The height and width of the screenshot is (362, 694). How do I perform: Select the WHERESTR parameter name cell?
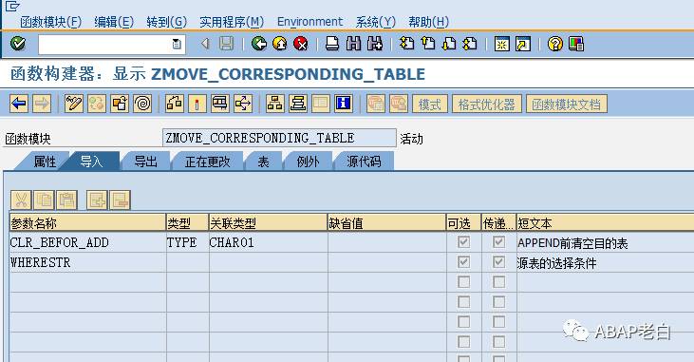coord(87,262)
